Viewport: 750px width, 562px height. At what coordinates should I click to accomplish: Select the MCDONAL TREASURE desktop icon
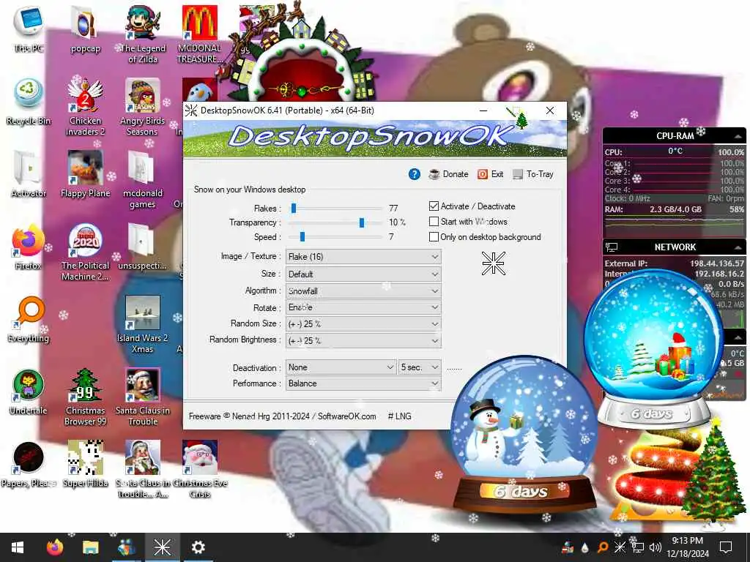[200, 34]
